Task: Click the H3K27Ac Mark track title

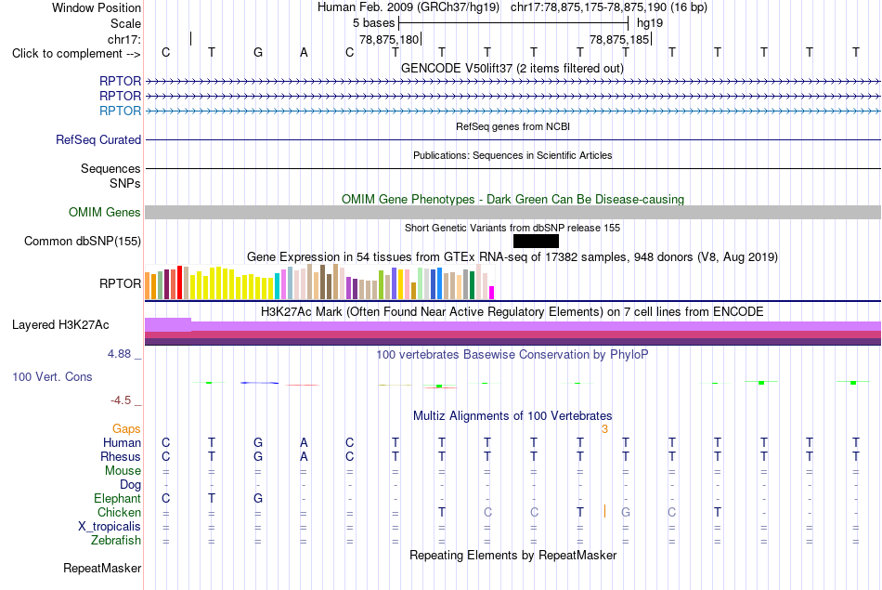Action: click(512, 312)
